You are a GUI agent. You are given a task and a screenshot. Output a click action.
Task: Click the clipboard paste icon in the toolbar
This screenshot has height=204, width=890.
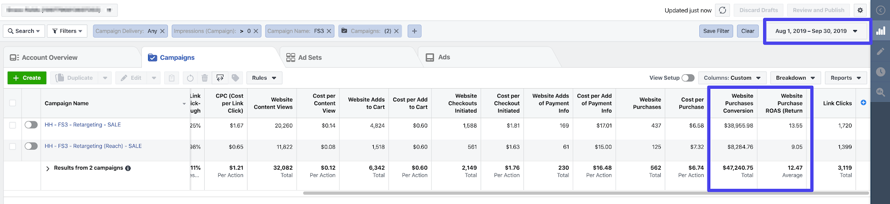[172, 78]
